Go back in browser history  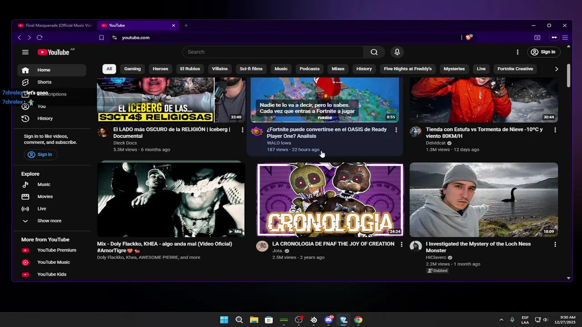point(19,38)
